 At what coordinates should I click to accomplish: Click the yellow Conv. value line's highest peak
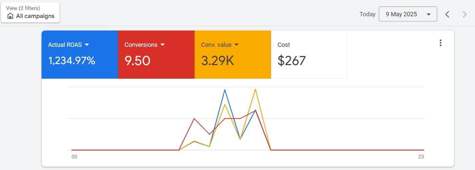pyautogui.click(x=255, y=89)
